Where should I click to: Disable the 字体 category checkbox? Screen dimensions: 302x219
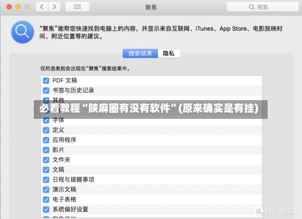(46, 120)
